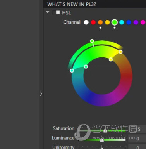This screenshot has width=146, height=149.
Task: Click the yellow inner range handle
Action: 111,59
